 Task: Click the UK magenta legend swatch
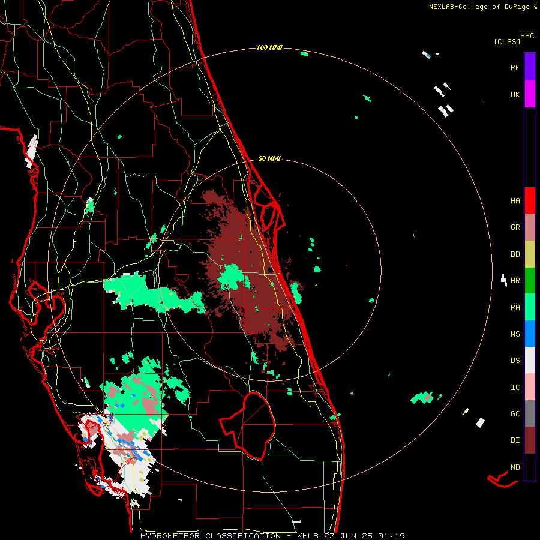click(x=530, y=94)
